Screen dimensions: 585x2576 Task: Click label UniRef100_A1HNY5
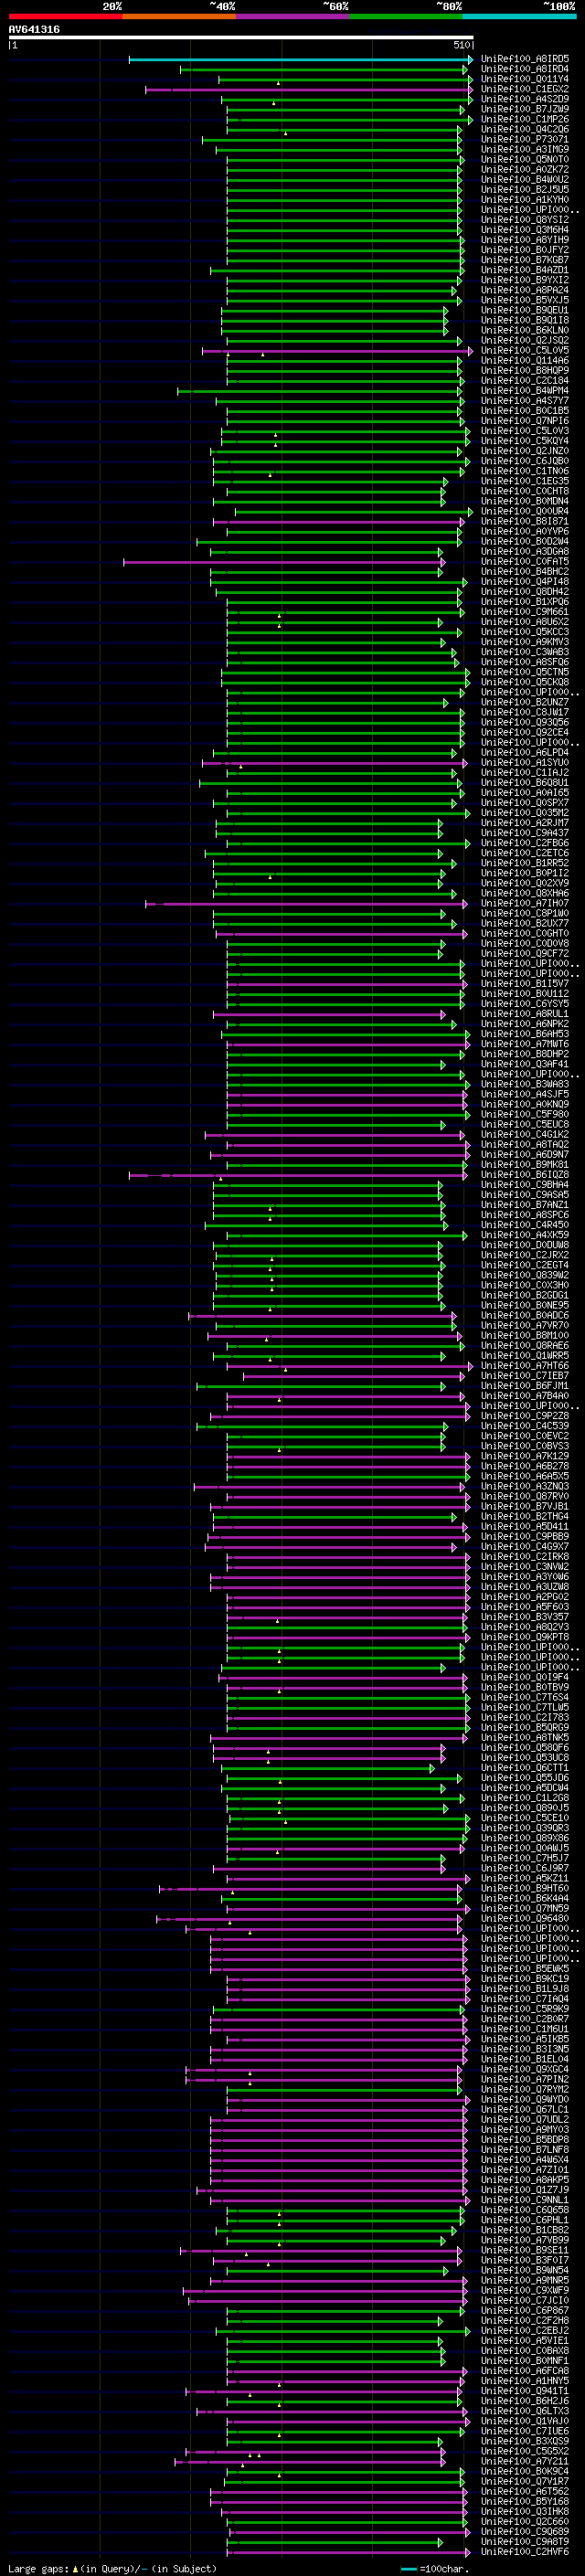[525, 2380]
